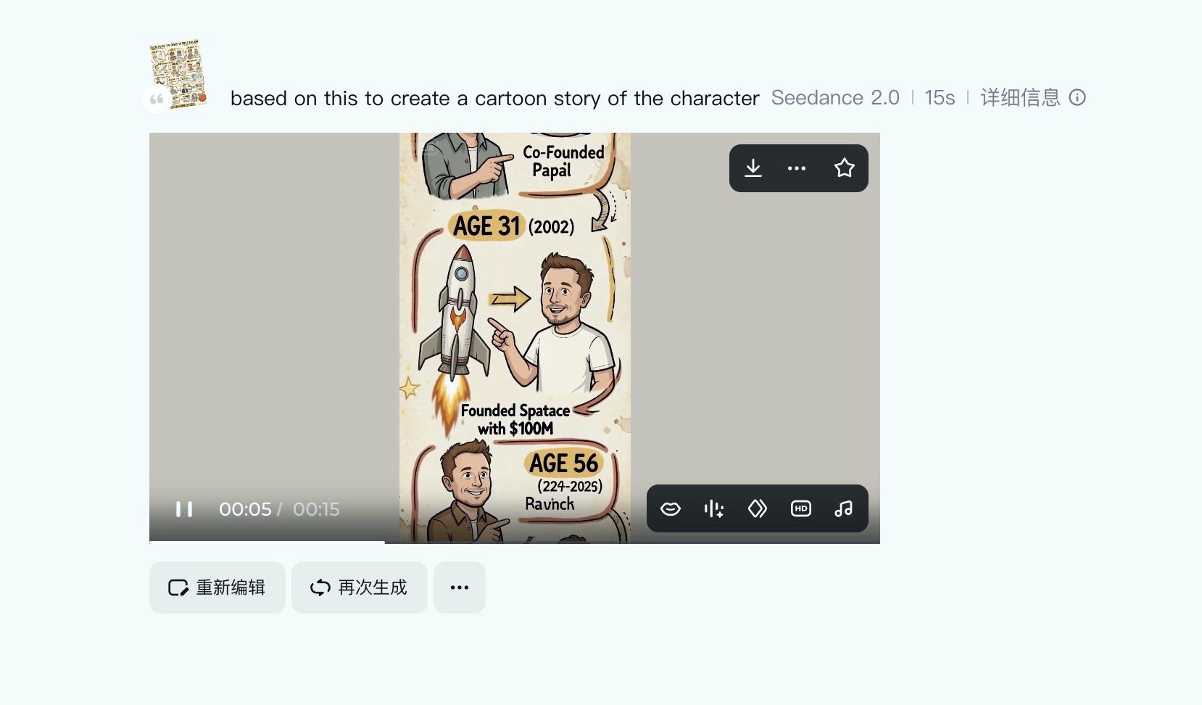Download the generated video

tap(753, 168)
